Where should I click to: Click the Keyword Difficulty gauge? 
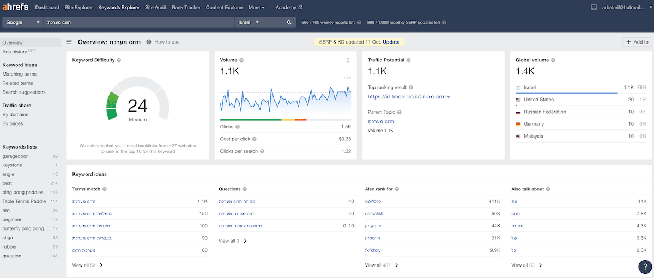point(137,99)
